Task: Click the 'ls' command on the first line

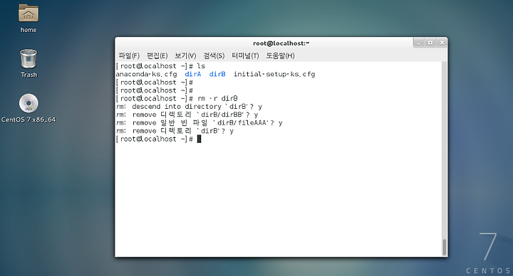Action: [x=201, y=66]
